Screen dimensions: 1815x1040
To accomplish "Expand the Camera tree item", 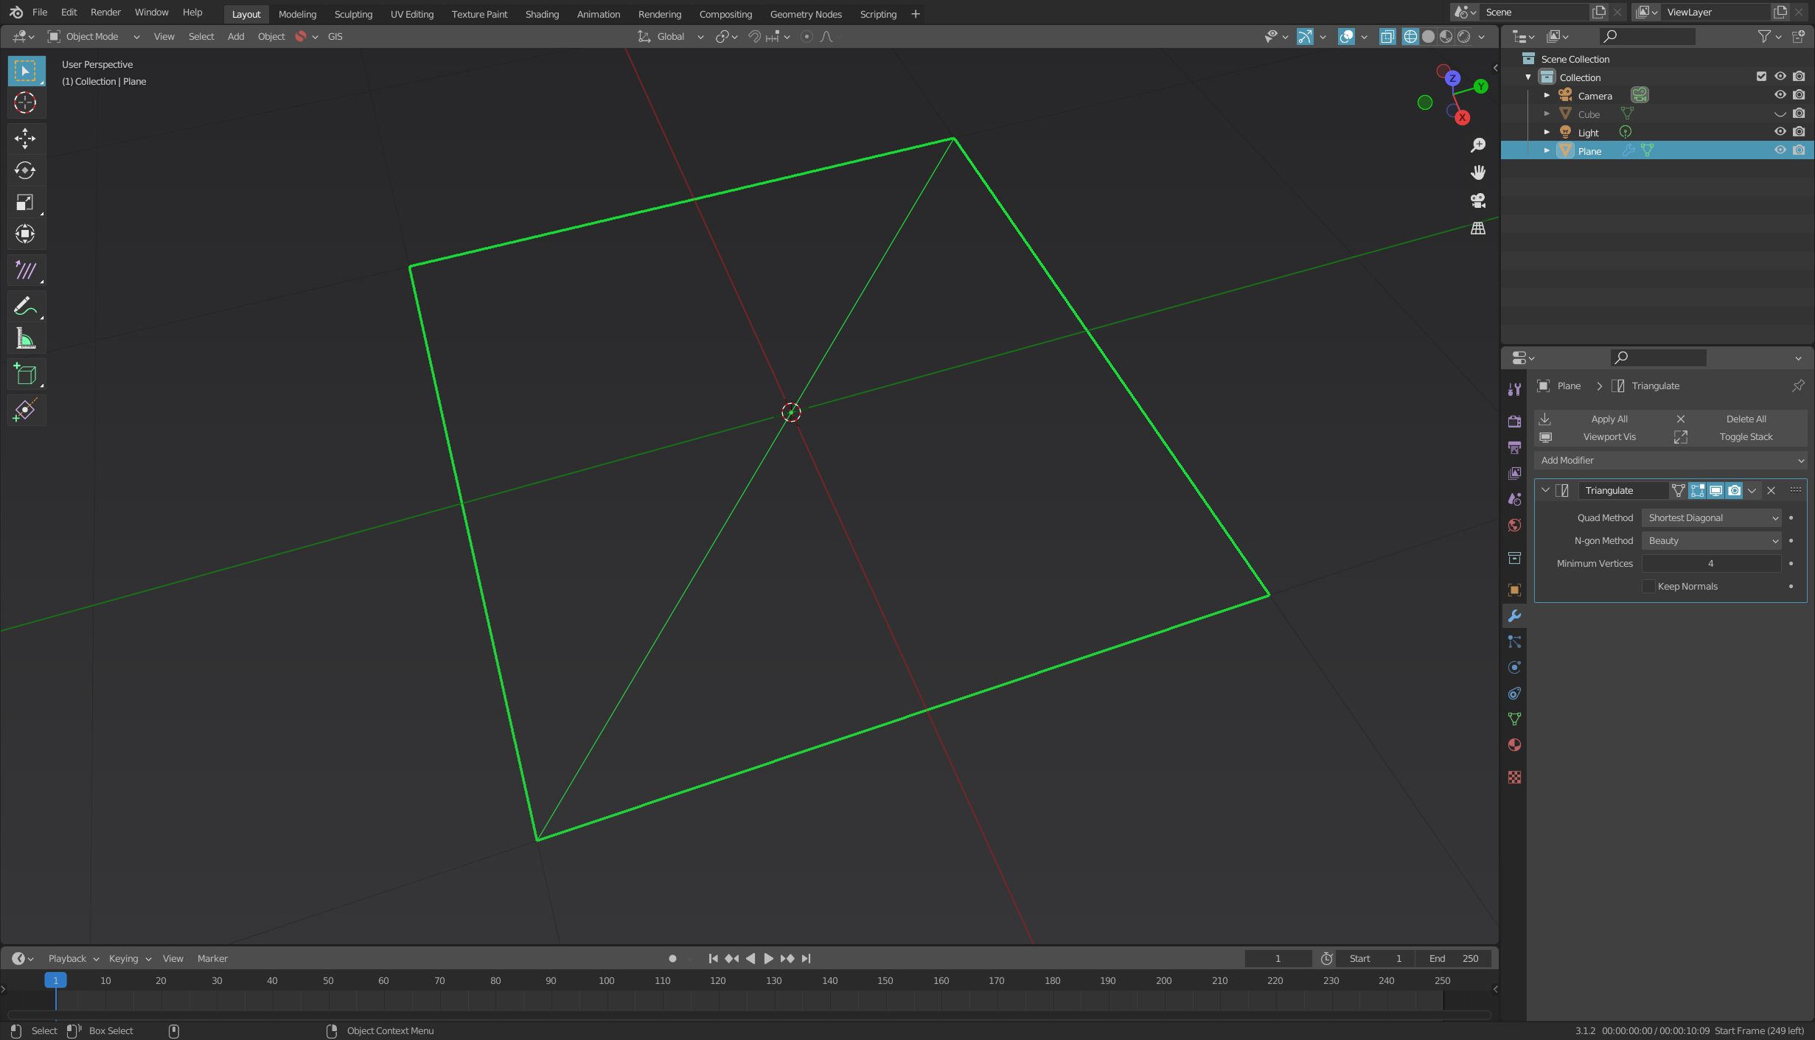I will [x=1547, y=95].
